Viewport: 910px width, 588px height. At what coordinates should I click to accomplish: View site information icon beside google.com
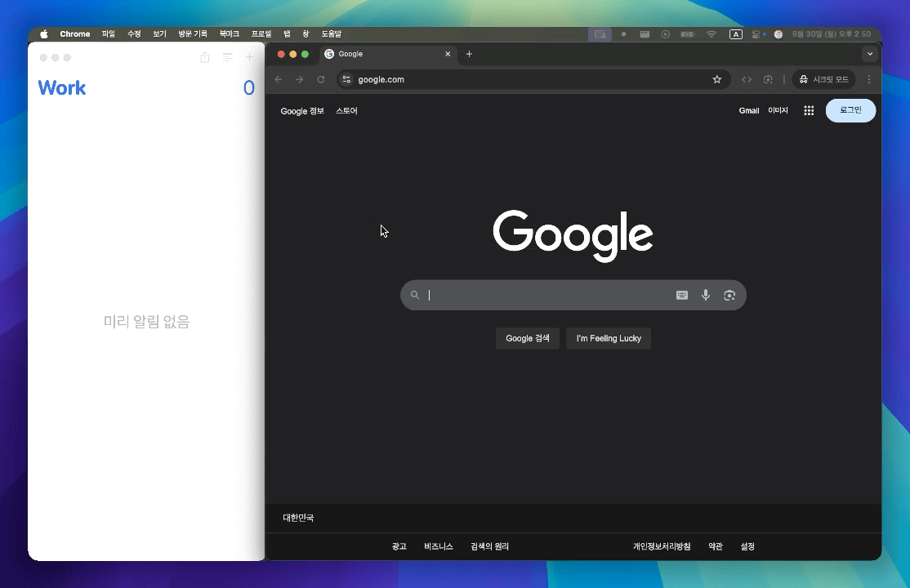[x=346, y=79]
